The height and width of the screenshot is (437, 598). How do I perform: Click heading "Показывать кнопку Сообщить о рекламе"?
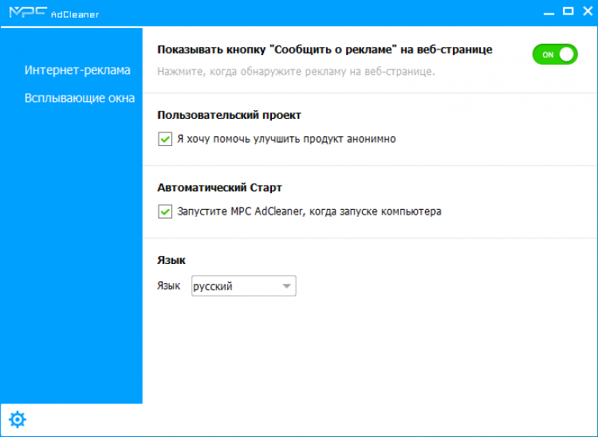click(325, 49)
